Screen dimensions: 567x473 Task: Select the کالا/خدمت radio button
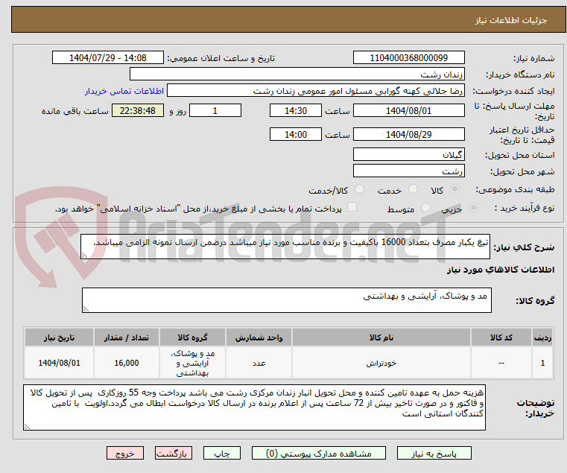click(x=359, y=189)
